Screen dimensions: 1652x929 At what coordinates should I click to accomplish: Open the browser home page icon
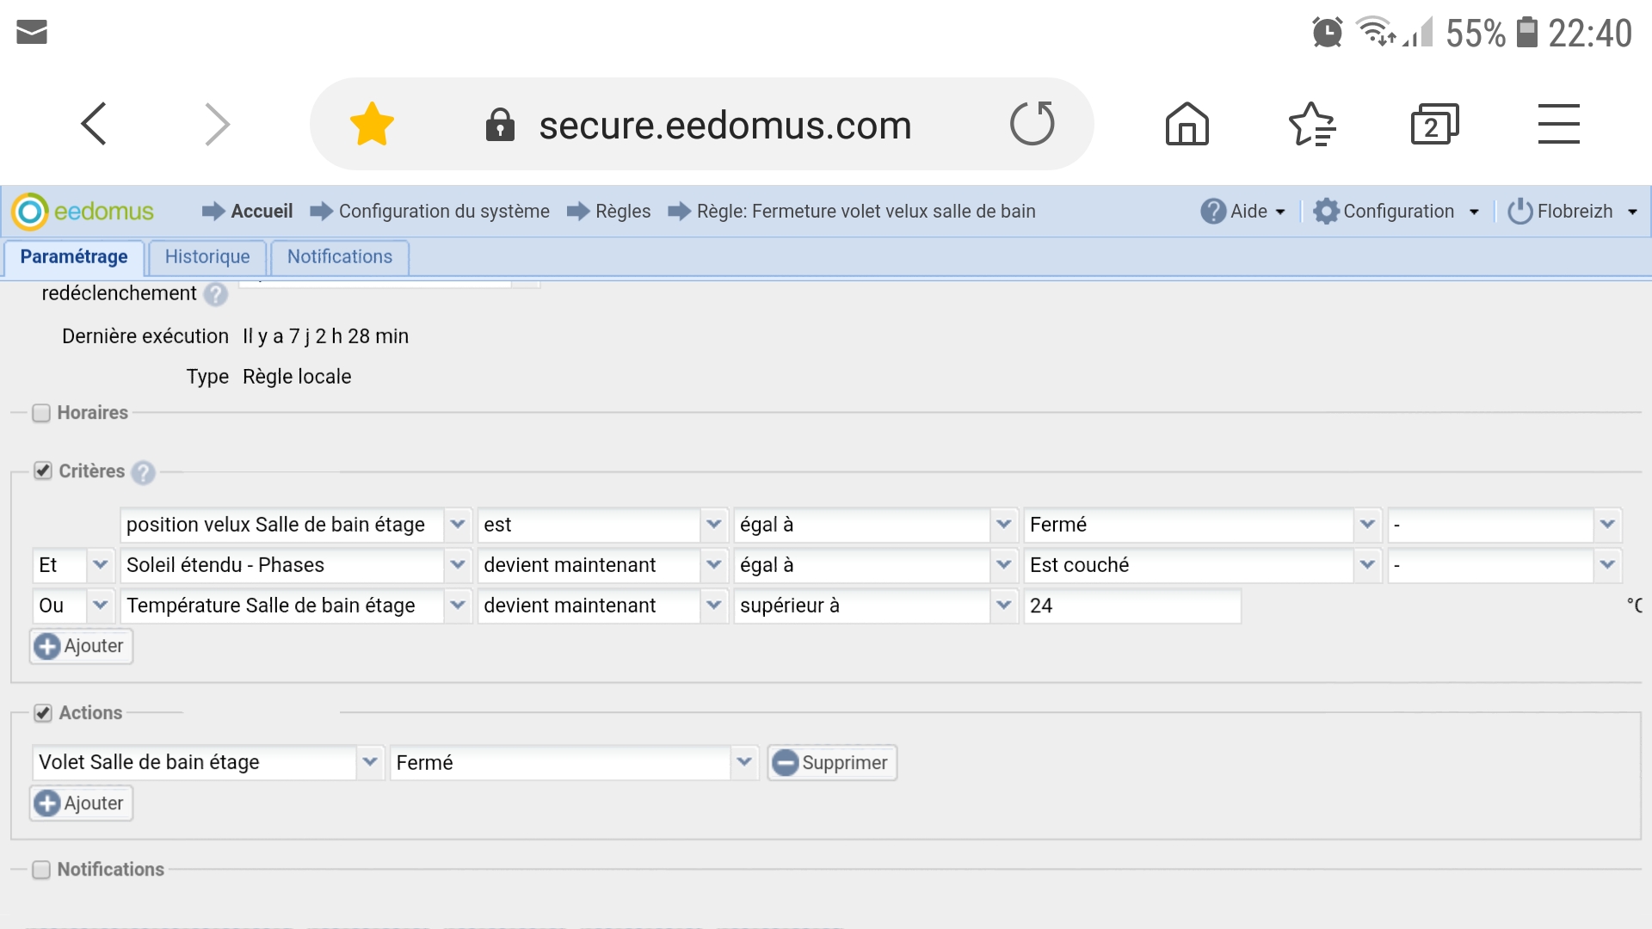tap(1187, 124)
